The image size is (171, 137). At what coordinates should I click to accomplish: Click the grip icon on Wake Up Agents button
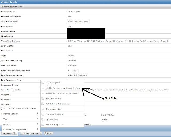coord(21,133)
